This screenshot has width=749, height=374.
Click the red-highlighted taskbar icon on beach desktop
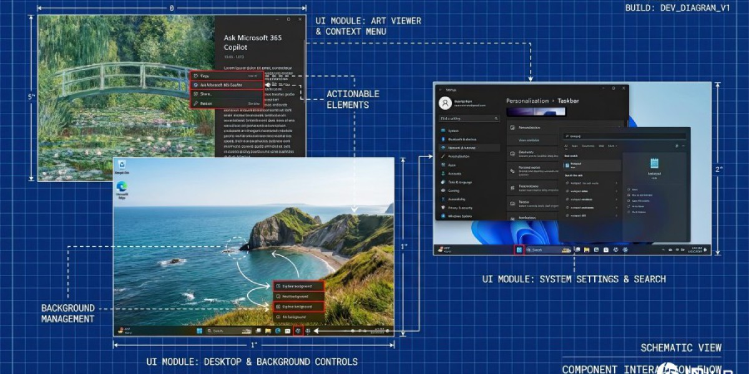pos(298,330)
